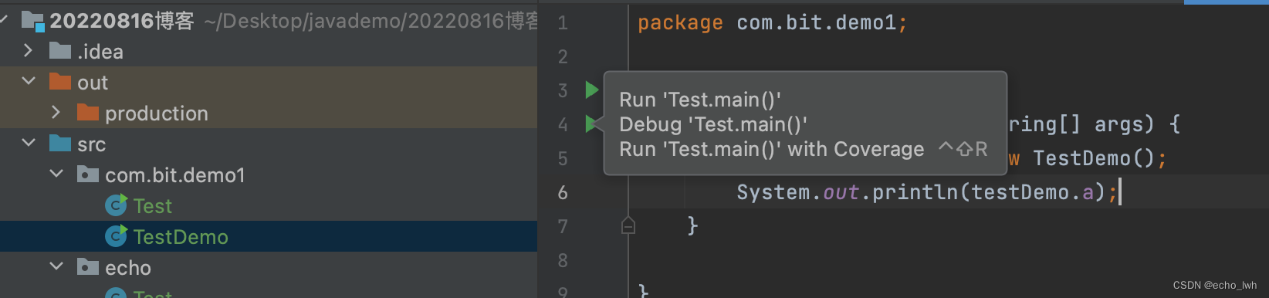The height and width of the screenshot is (298, 1269).
Task: Collapse the com.bit.demo1 package
Action: [56, 174]
